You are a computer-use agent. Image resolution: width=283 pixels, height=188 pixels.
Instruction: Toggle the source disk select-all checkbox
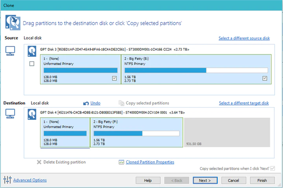[x=32, y=64]
